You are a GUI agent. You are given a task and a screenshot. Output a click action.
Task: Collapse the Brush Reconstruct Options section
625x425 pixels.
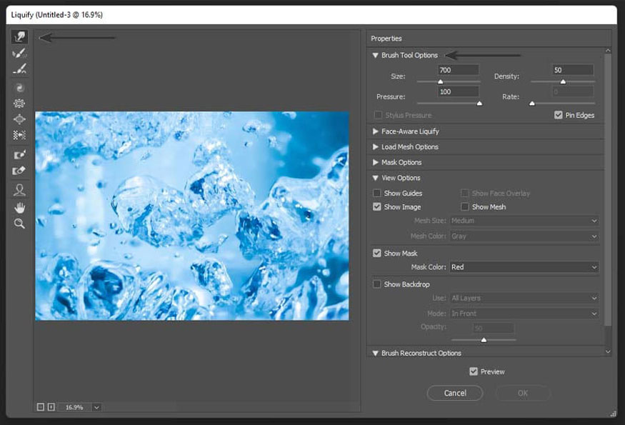376,354
